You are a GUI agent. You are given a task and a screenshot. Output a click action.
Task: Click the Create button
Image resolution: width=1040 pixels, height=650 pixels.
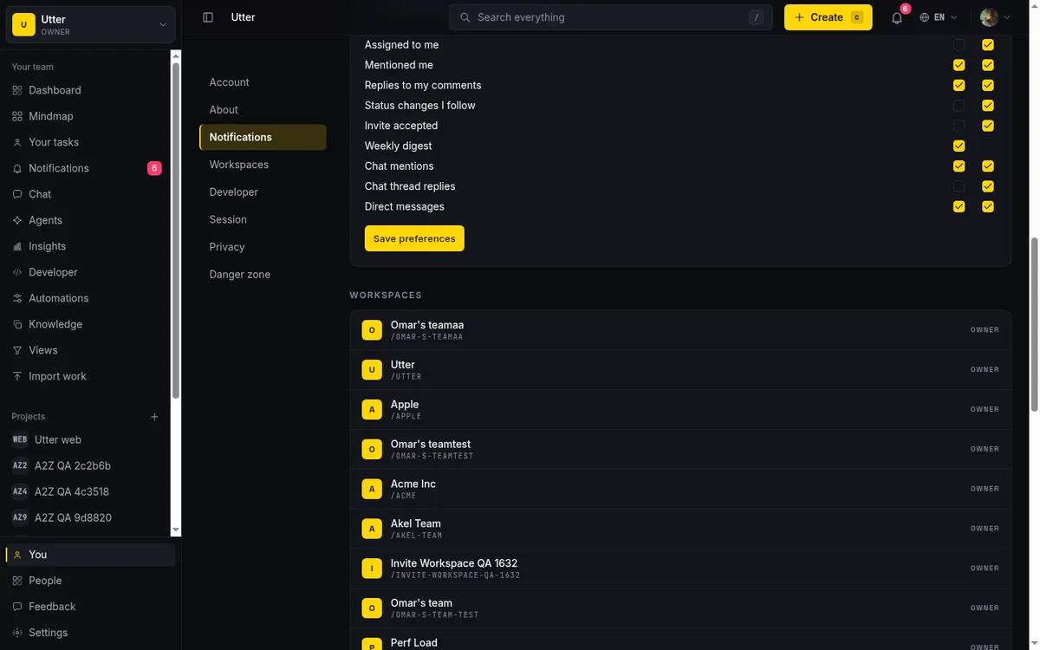click(x=828, y=17)
